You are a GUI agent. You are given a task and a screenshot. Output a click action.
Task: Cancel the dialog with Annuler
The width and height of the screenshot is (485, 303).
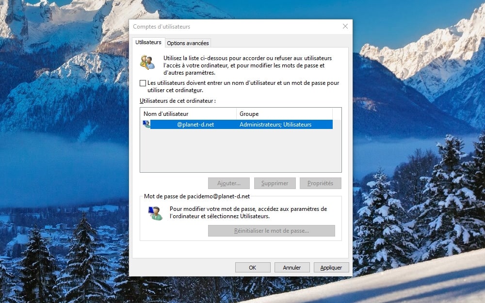coord(292,268)
